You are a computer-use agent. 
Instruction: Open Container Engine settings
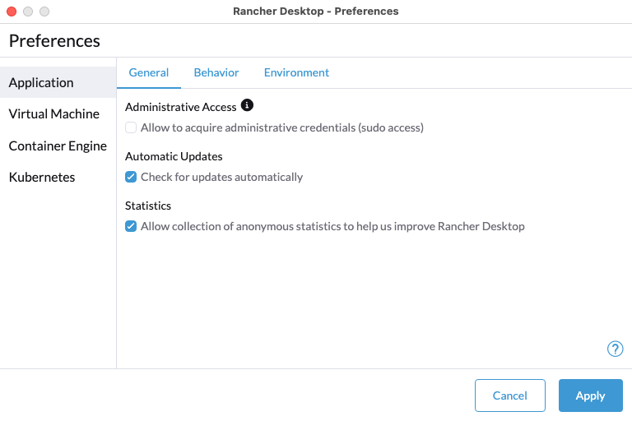pos(58,146)
